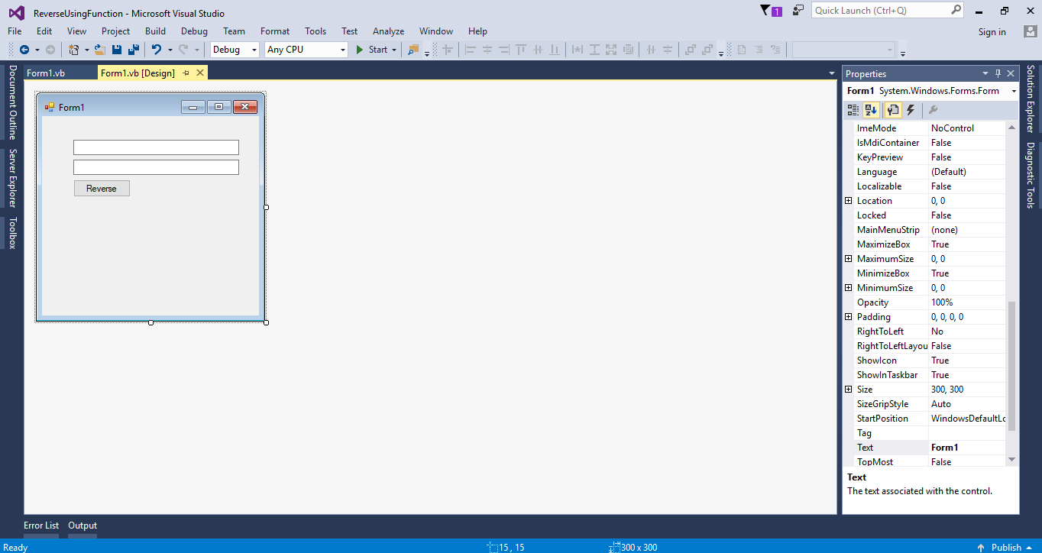The height and width of the screenshot is (553, 1042).
Task: Save the current file with disk icon
Action: coord(117,50)
